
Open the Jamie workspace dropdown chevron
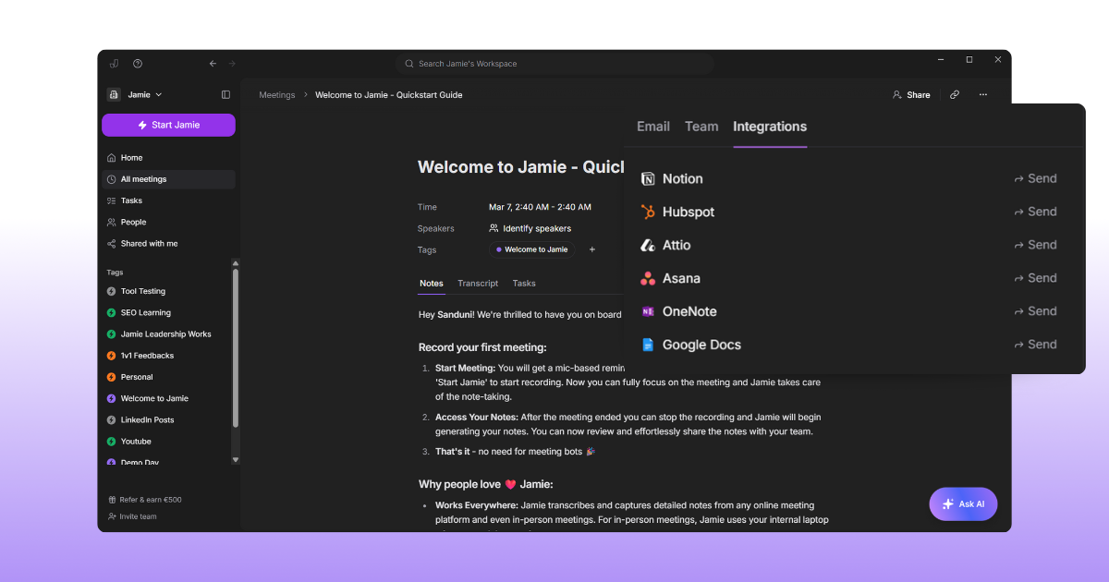(159, 94)
